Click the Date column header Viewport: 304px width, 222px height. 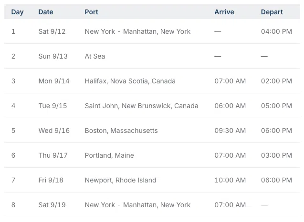[x=46, y=12]
